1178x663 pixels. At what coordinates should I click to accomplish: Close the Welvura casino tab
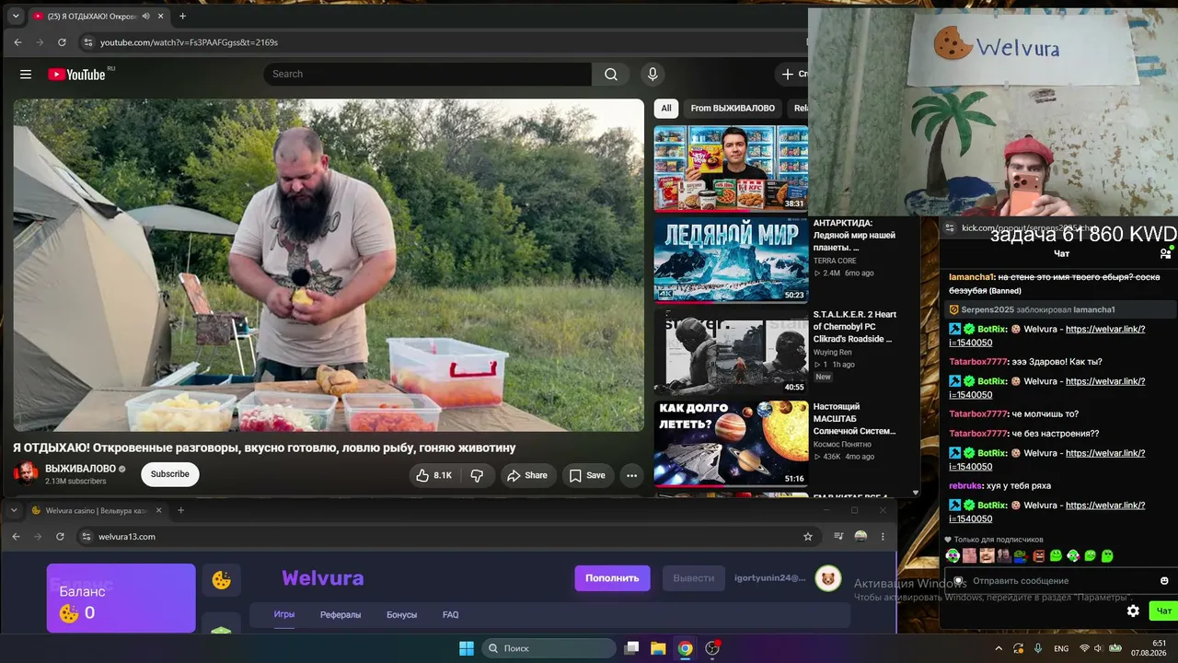(158, 510)
